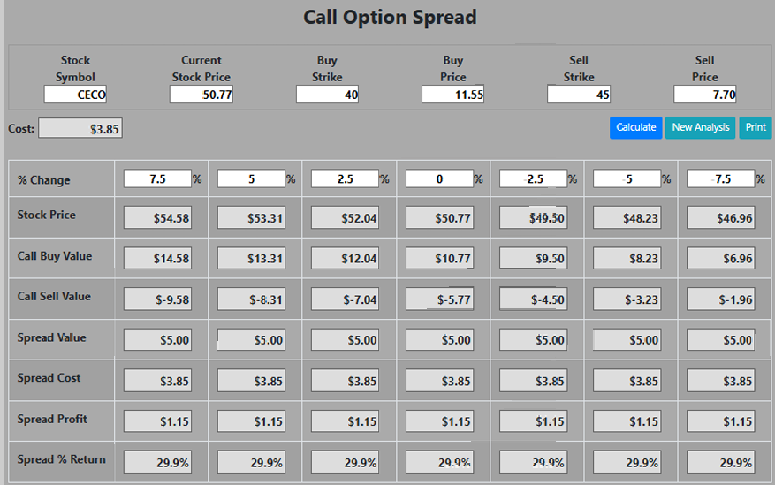Click the Sell Price field showing 7.70
Screen dimensions: 775x485
(704, 95)
